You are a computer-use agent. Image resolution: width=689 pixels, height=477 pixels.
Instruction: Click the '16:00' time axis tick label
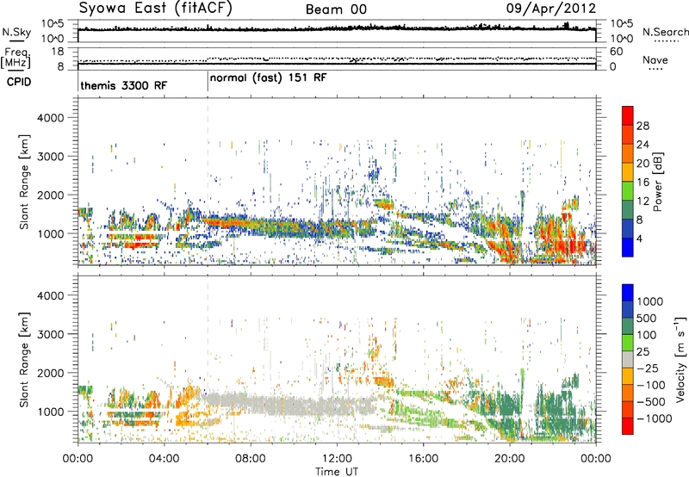tap(423, 459)
